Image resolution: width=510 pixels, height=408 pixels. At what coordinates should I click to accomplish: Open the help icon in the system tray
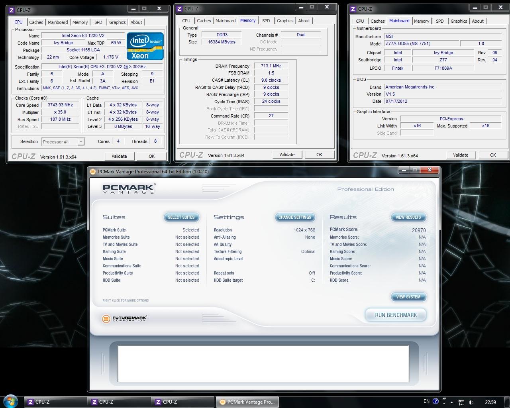[x=435, y=402]
